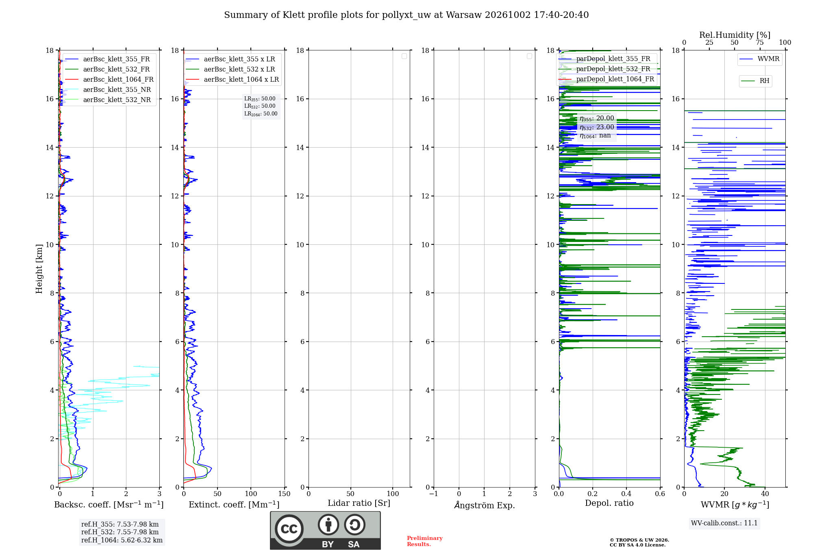Click ref.H_355: 7.53-7.98 km text
Viewport: 813px width, 553px height.
(x=120, y=525)
